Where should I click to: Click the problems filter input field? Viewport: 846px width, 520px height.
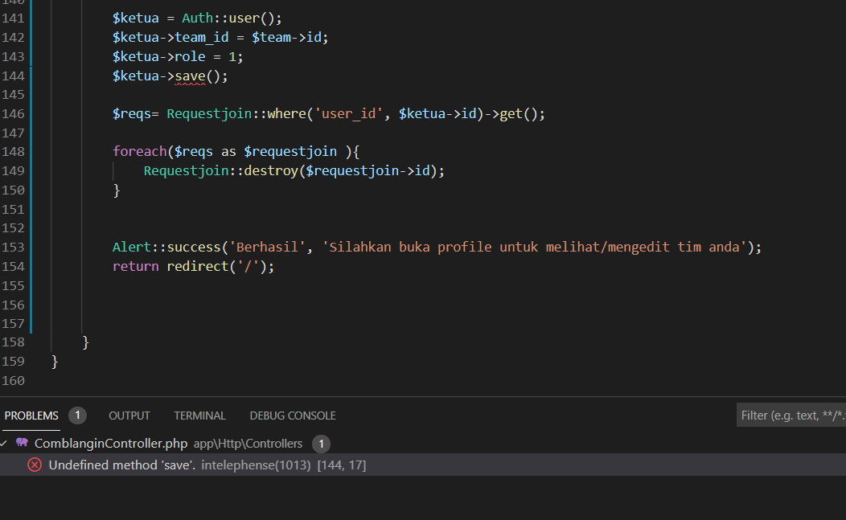pyautogui.click(x=791, y=416)
